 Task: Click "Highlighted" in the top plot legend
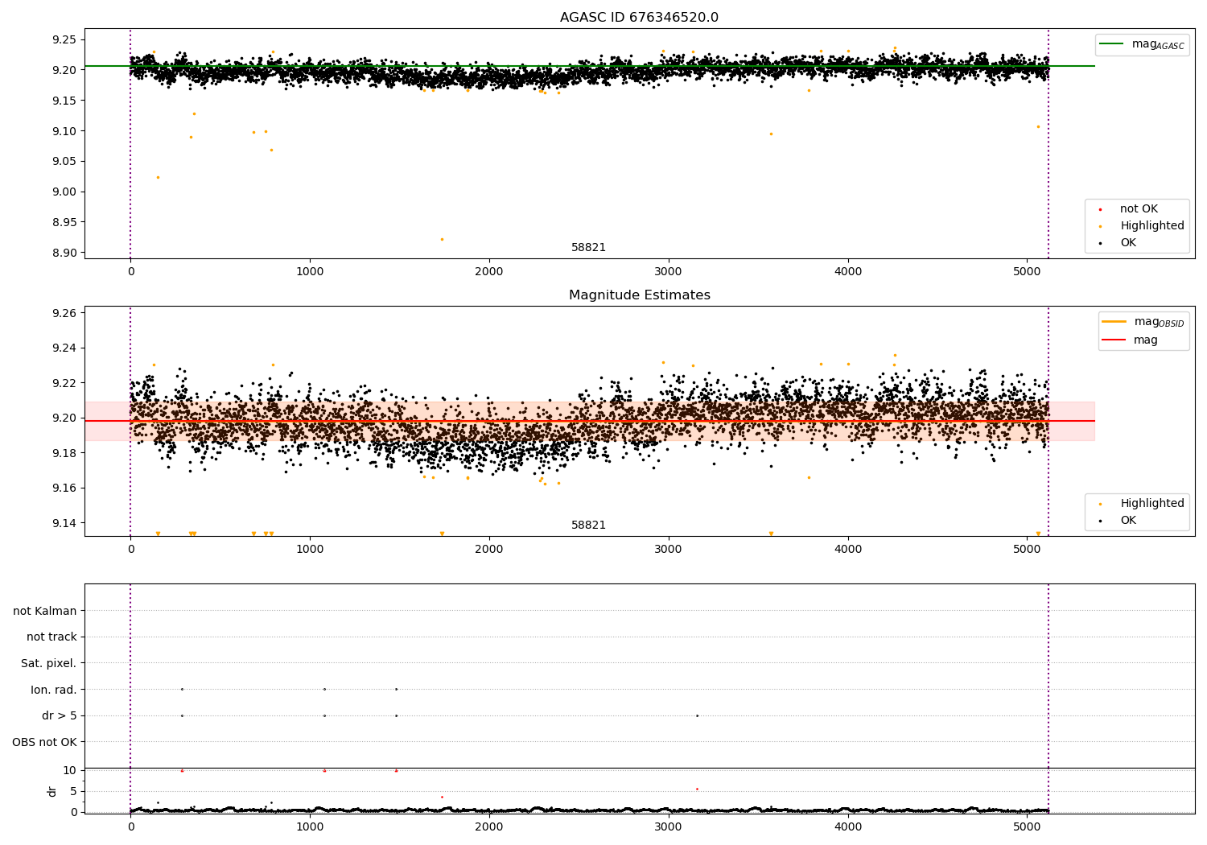pyautogui.click(x=1152, y=226)
